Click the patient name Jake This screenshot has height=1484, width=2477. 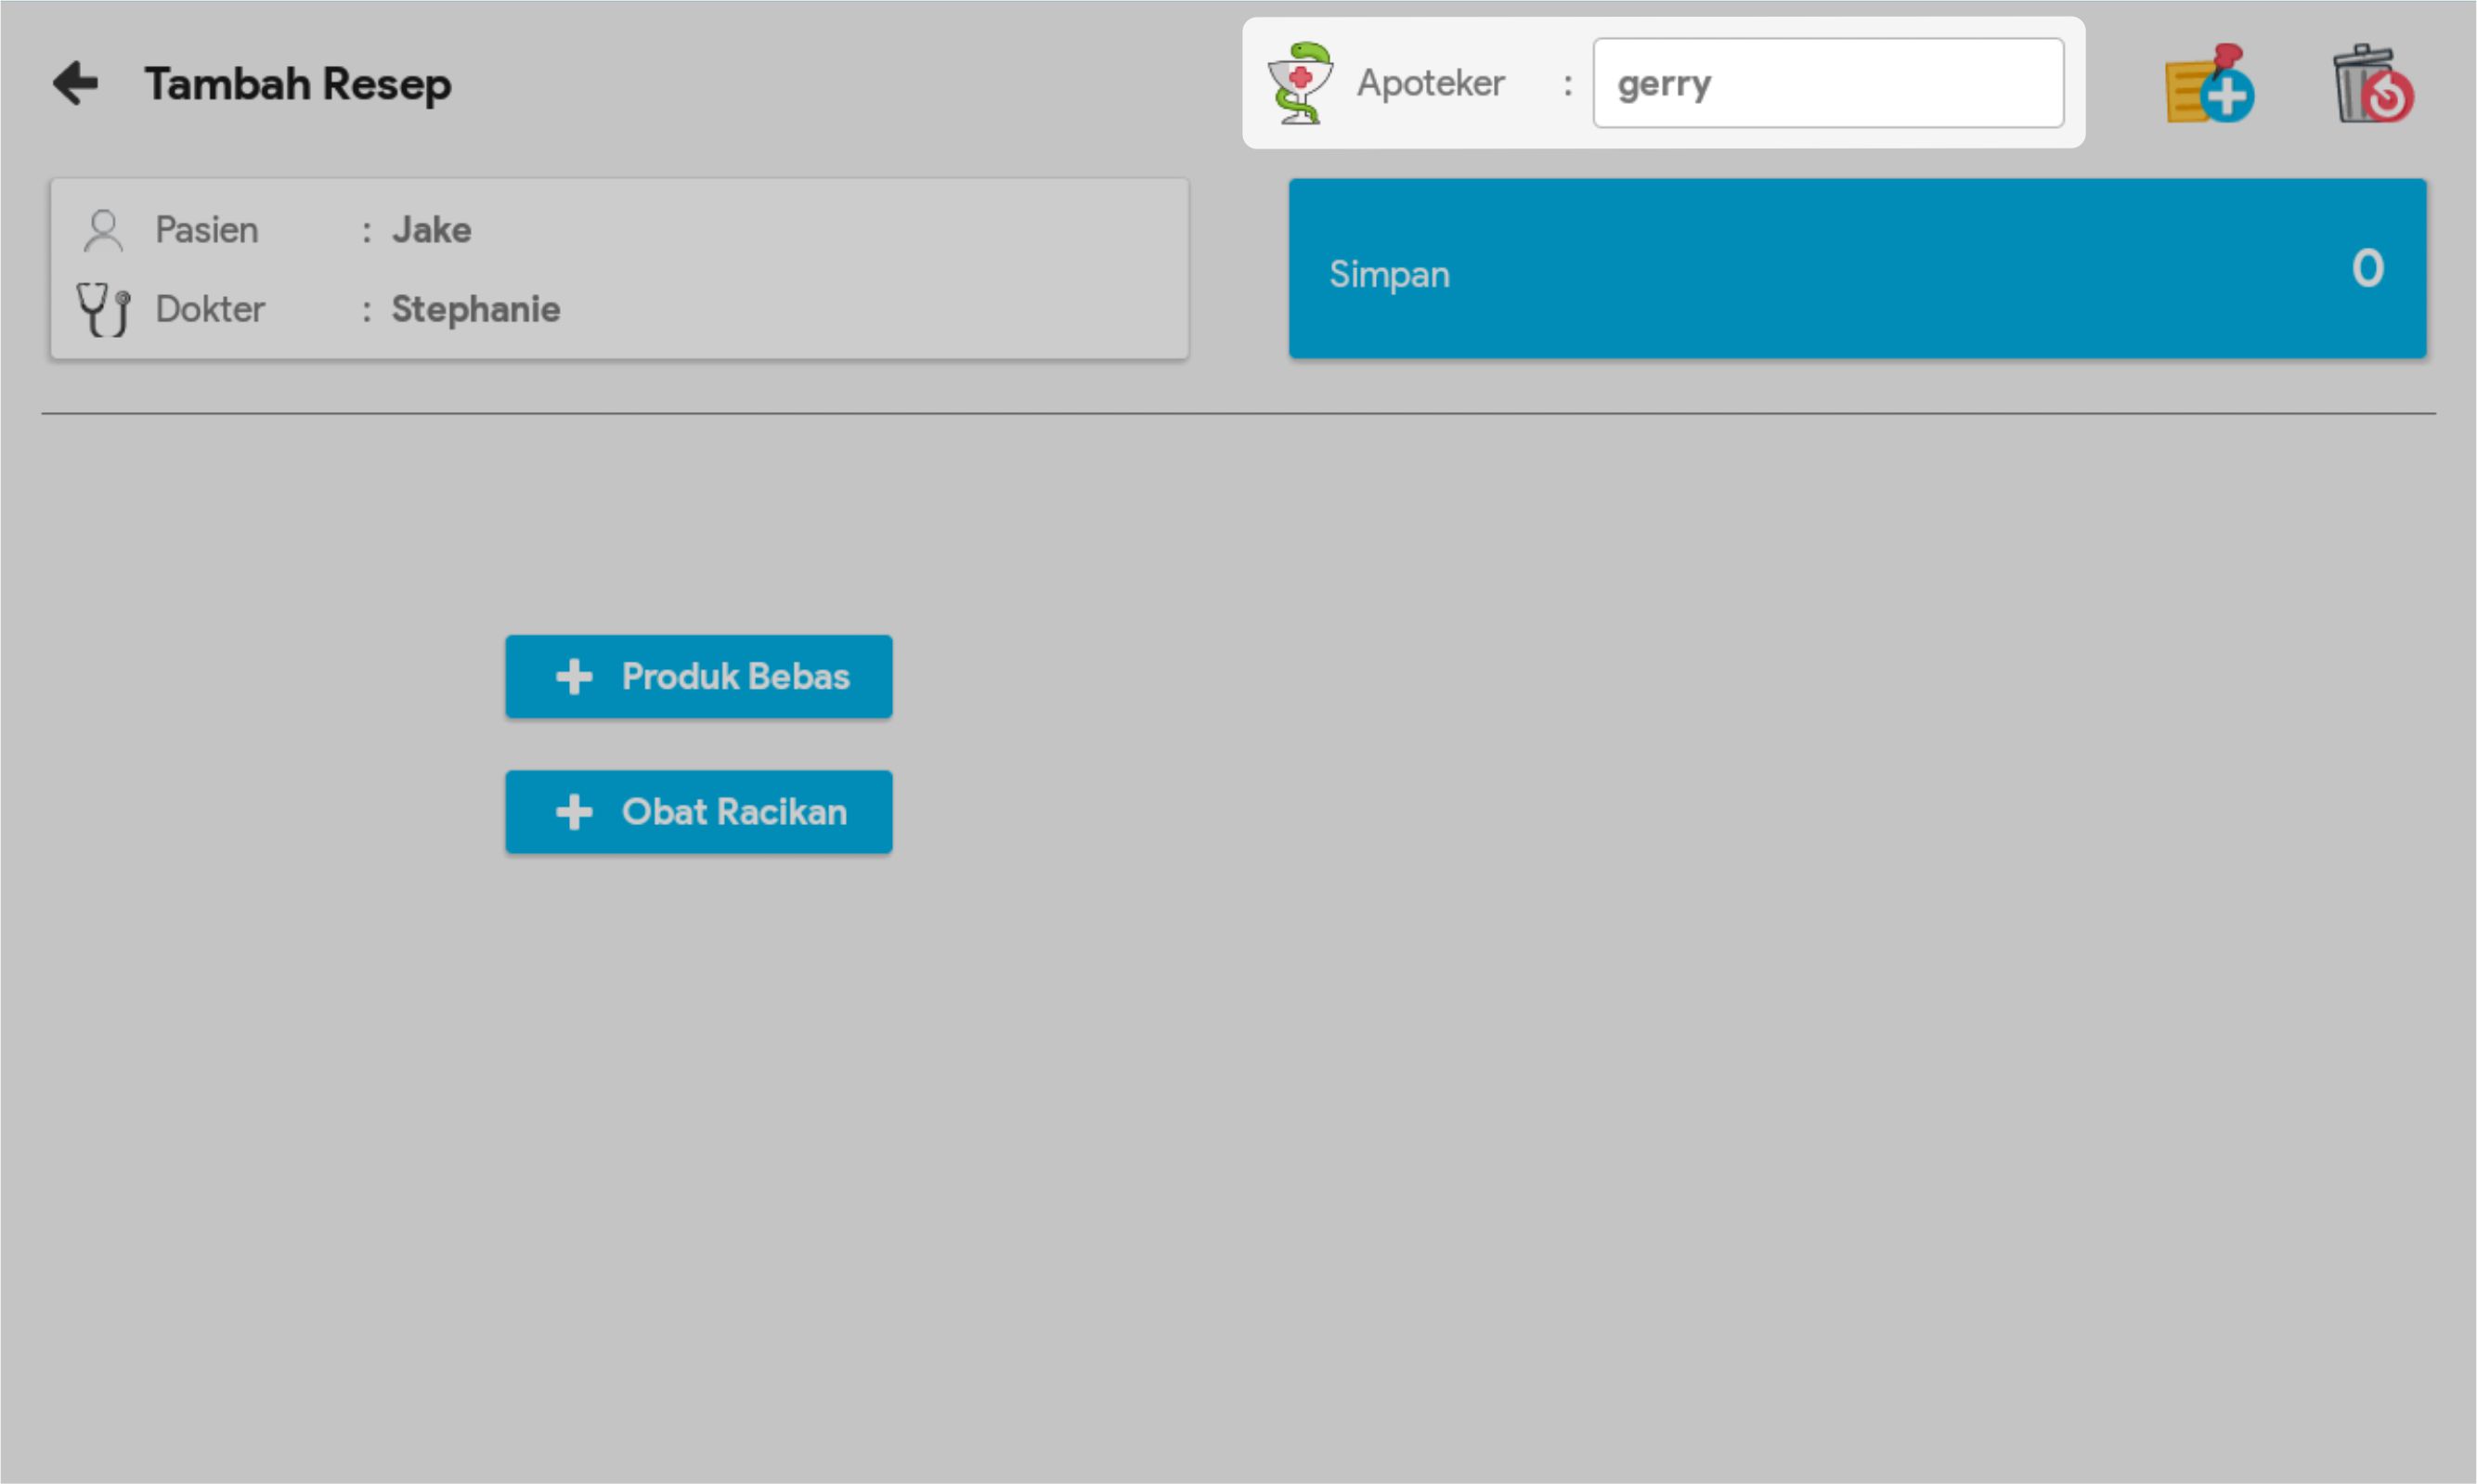(x=431, y=230)
